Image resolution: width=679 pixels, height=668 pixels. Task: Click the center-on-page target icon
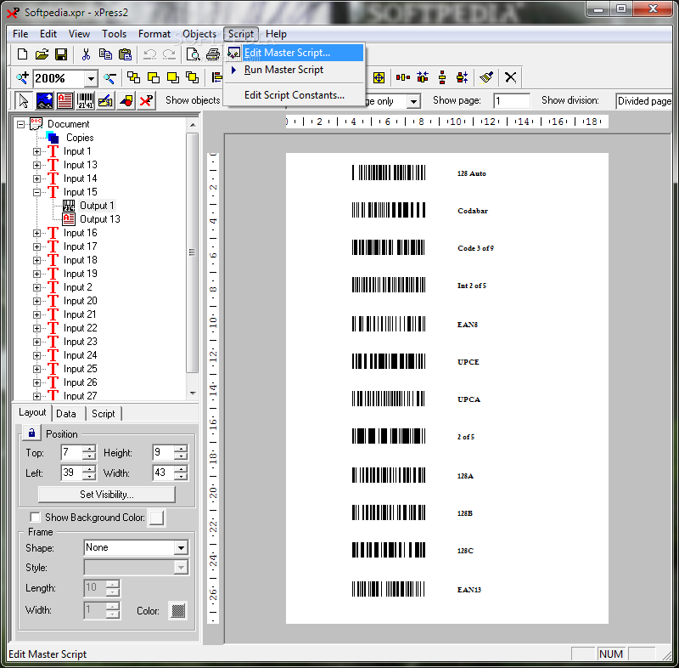pos(379,77)
